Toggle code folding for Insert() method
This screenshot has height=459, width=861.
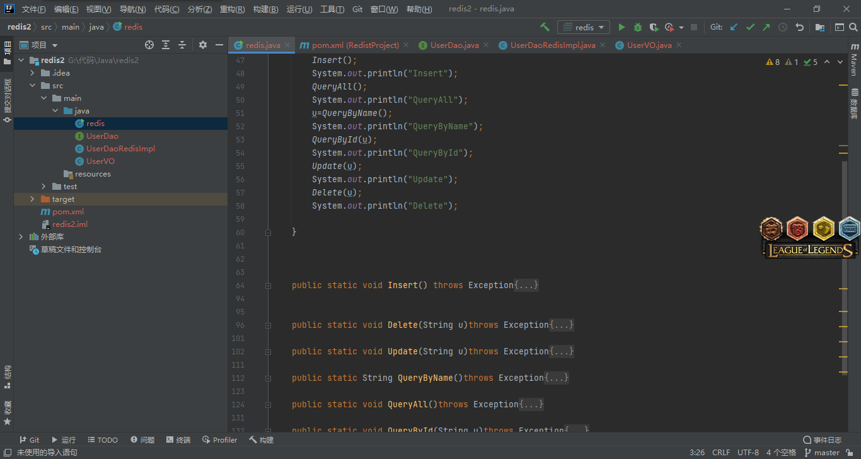(x=268, y=286)
